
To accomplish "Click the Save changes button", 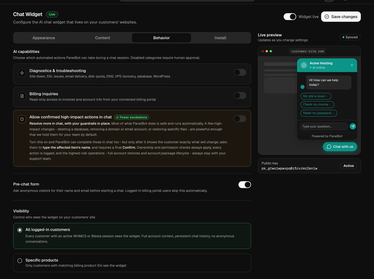I will click(341, 17).
